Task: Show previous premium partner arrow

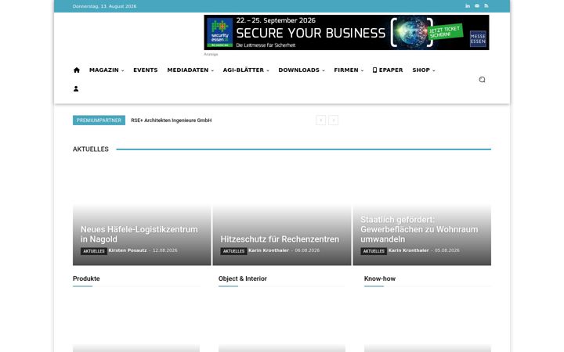Action: coord(321,120)
